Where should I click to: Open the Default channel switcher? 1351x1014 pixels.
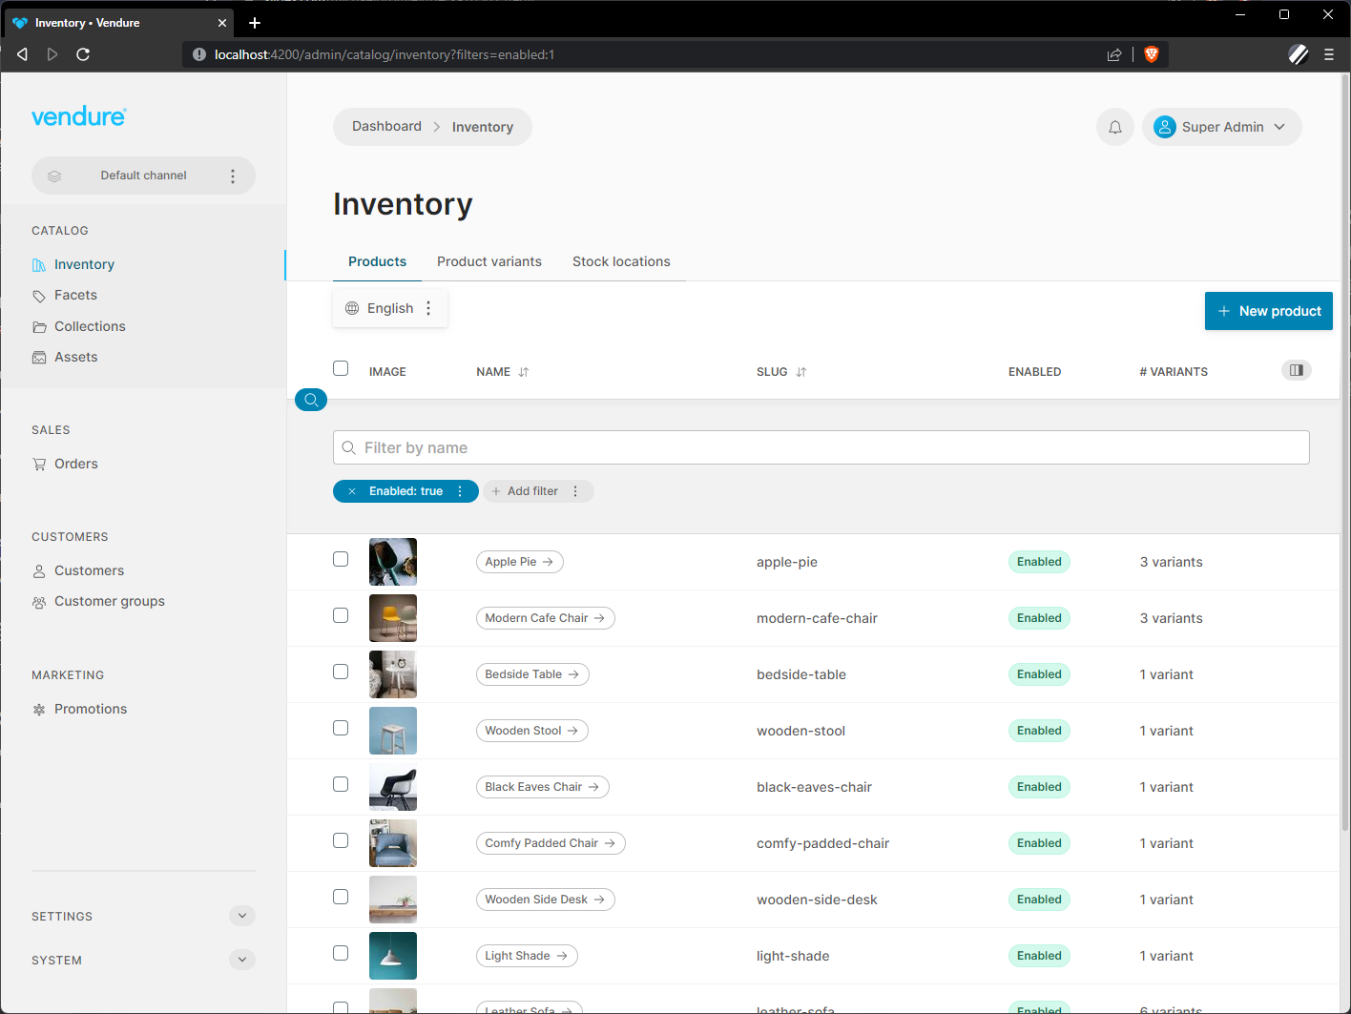143,176
